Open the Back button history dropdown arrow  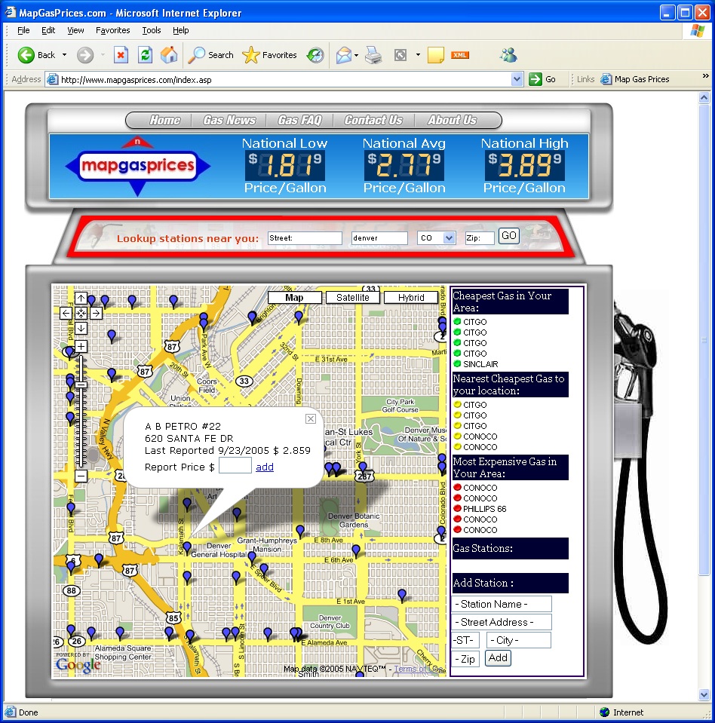tap(65, 55)
